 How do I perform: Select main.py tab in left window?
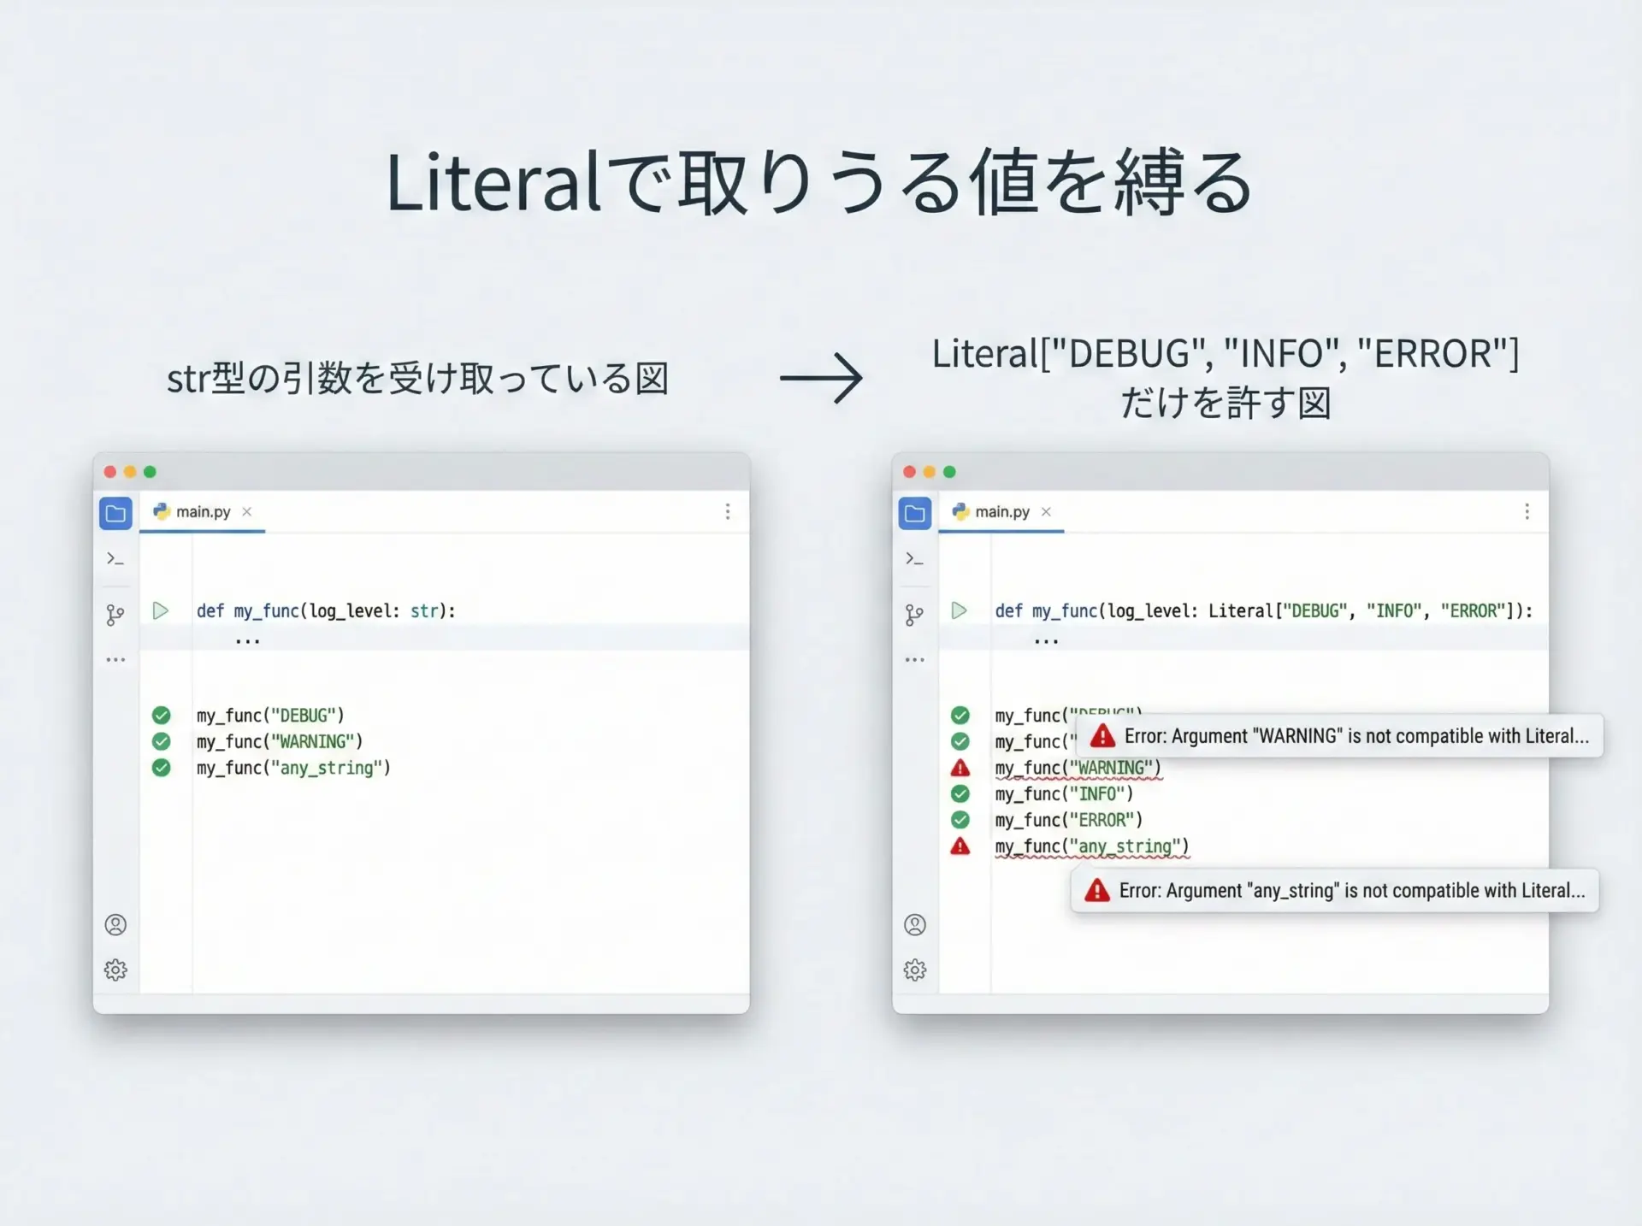(203, 512)
